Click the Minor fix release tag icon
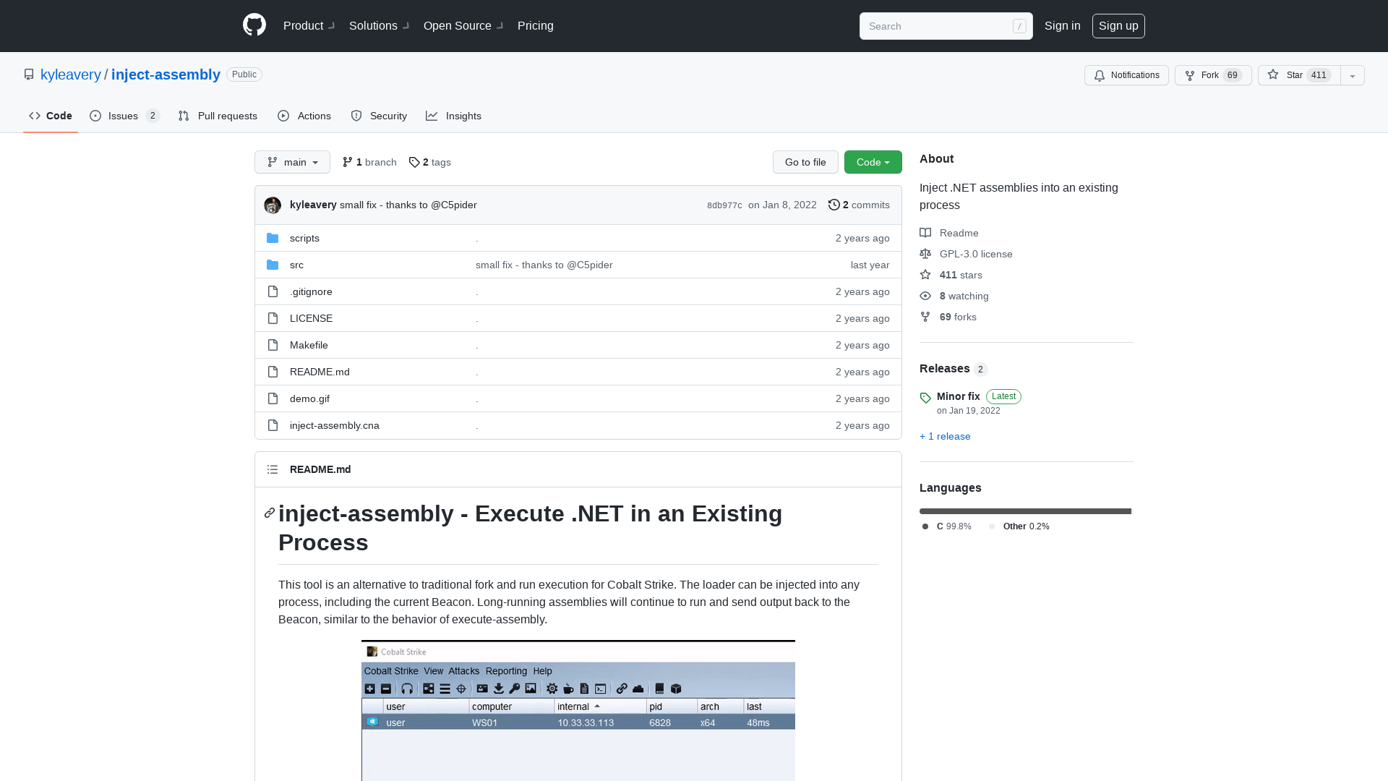 pyautogui.click(x=925, y=398)
